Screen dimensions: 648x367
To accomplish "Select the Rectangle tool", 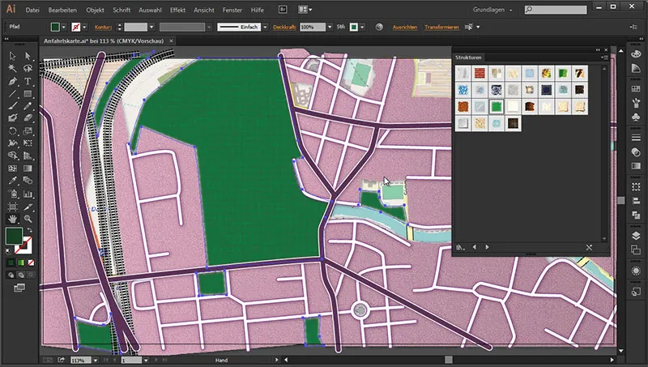I will pos(28,94).
